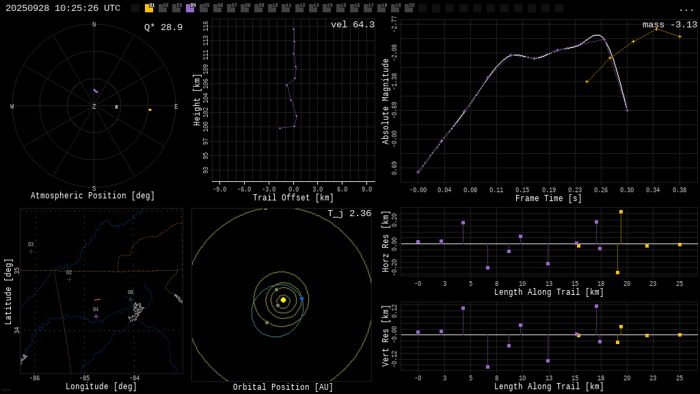Open the three-dot overflow menu
The image size is (700, 394).
tap(686, 9)
